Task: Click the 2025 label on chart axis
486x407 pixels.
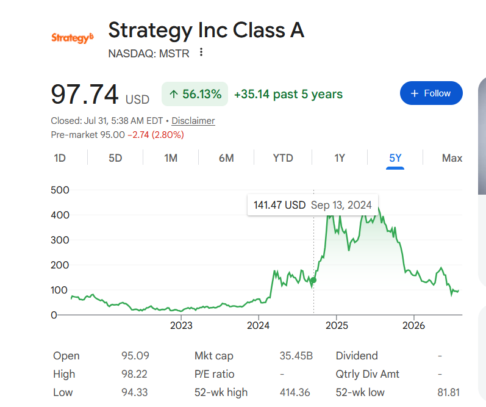Action: coord(337,325)
